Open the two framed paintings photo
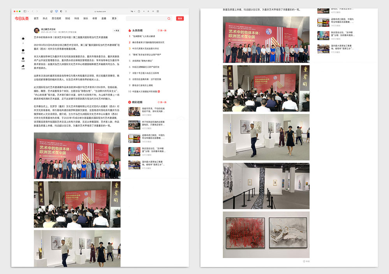The image size is (389, 274). [x=266, y=235]
